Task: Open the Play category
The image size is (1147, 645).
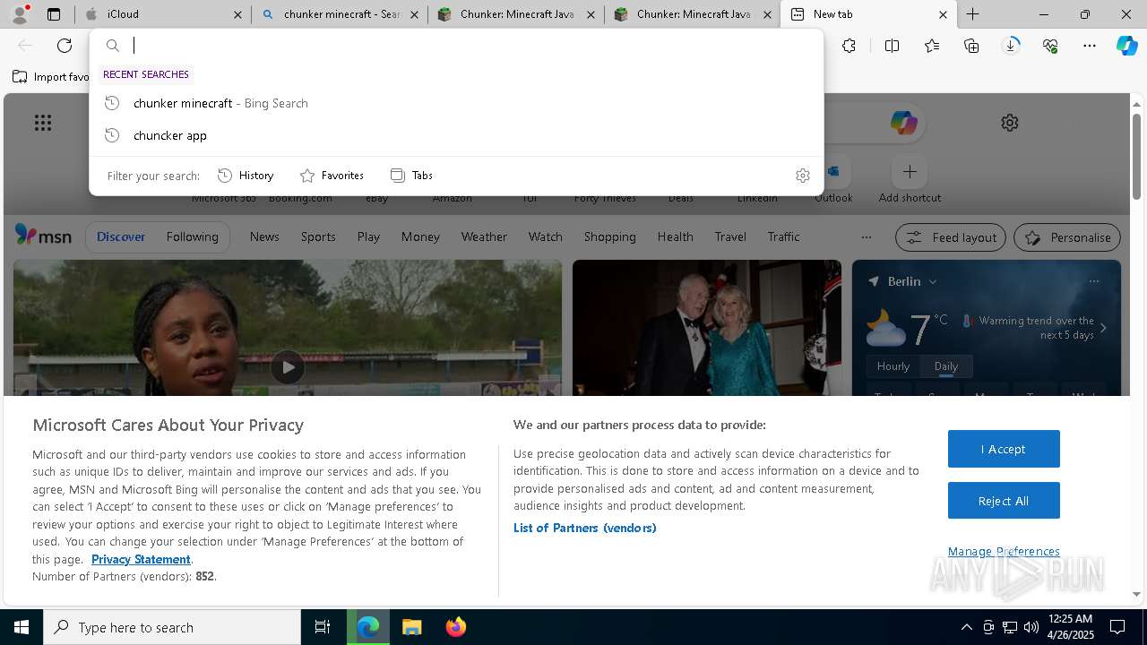Action: (368, 236)
